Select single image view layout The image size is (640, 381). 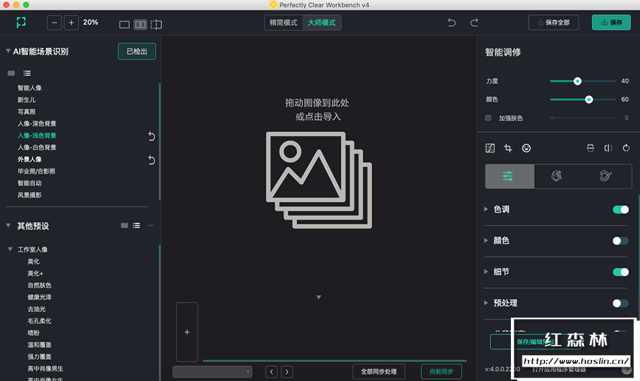tap(124, 25)
